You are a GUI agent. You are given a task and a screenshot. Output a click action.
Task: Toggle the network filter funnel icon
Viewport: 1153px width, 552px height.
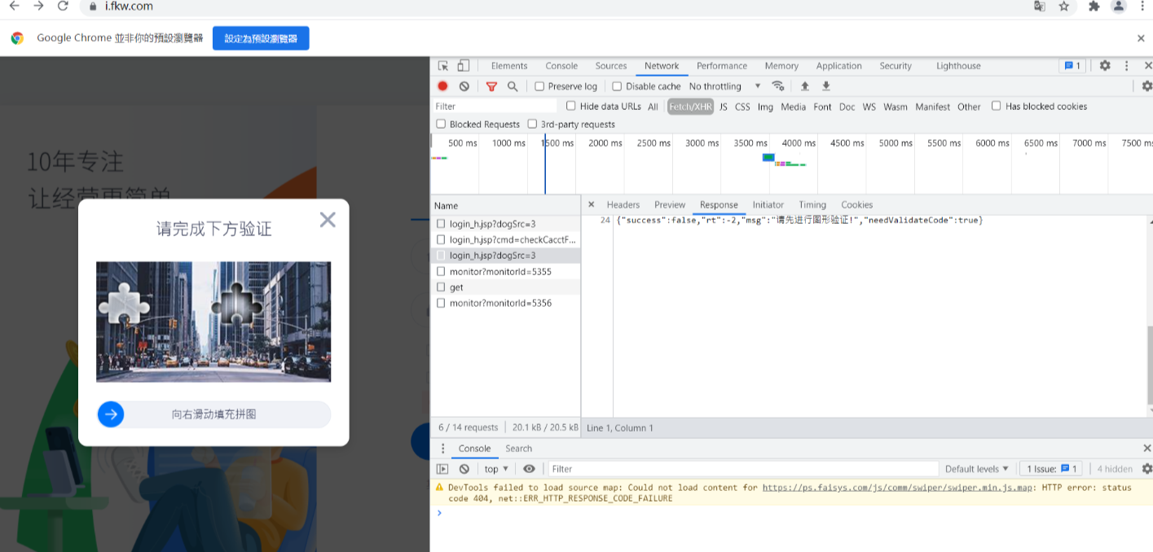pyautogui.click(x=491, y=86)
